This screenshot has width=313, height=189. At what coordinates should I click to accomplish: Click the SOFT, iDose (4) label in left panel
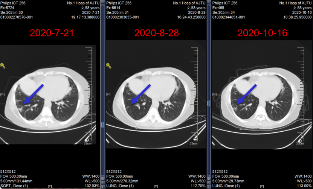(14, 186)
